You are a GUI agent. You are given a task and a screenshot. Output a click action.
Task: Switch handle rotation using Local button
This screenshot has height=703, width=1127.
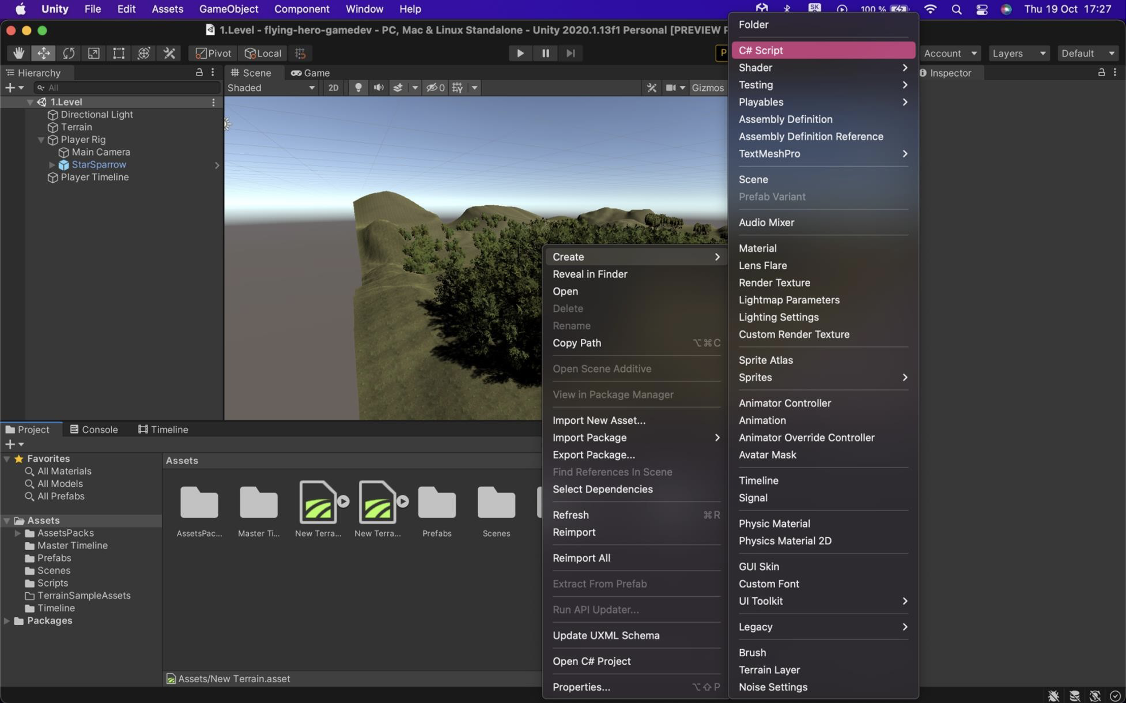click(263, 53)
